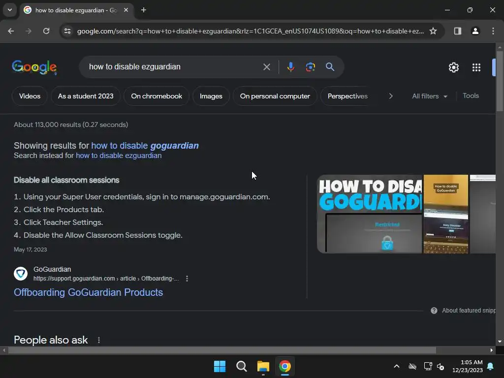Image resolution: width=504 pixels, height=378 pixels.
Task: Select 'Disable all classroom sessions' heading
Action: click(66, 180)
